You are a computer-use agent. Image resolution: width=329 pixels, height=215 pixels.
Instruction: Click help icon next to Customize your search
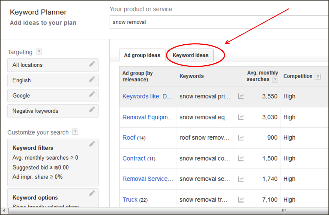click(x=75, y=132)
